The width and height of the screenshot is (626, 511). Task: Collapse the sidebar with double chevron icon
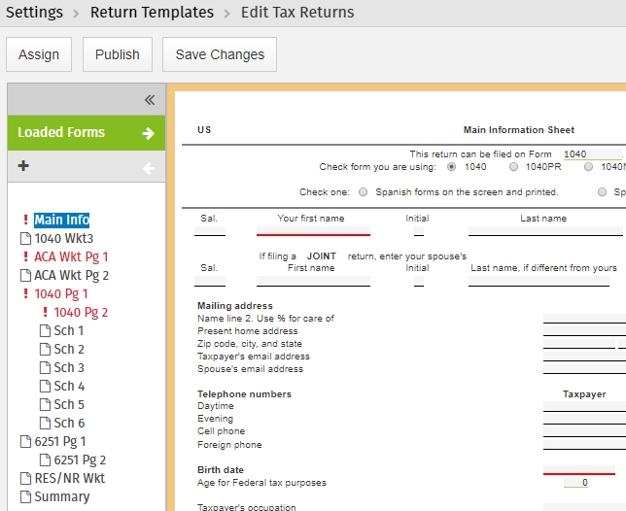150,99
